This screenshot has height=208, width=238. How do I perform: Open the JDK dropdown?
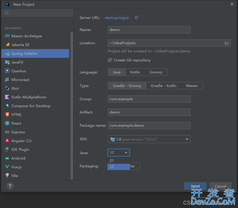pos(149,139)
